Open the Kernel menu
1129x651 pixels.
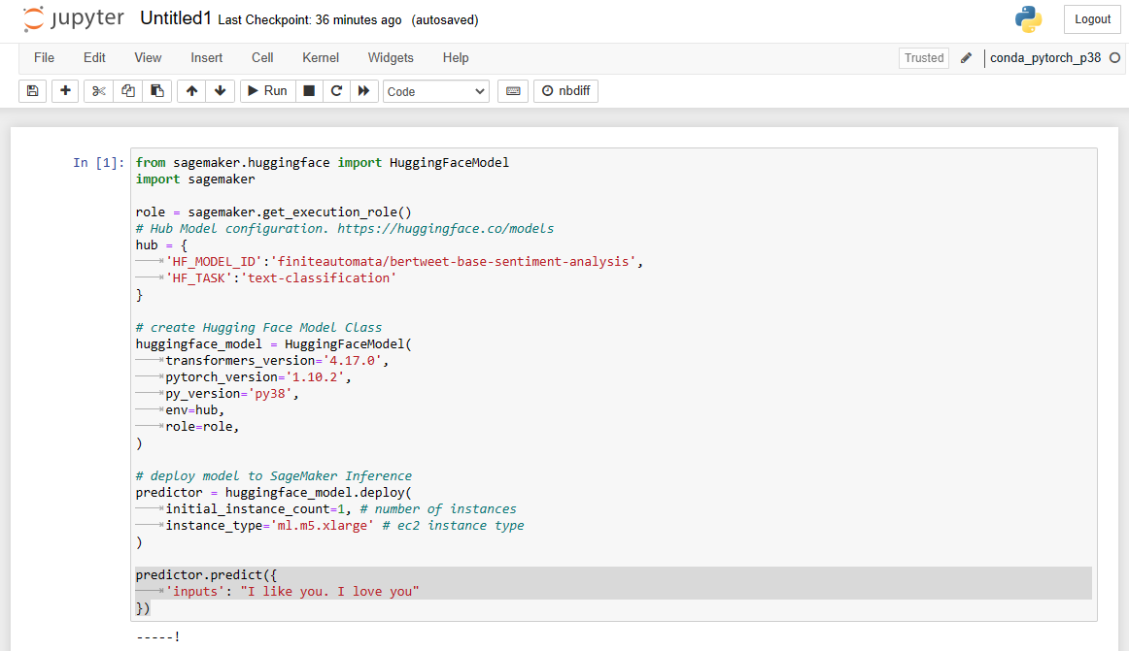pos(320,58)
